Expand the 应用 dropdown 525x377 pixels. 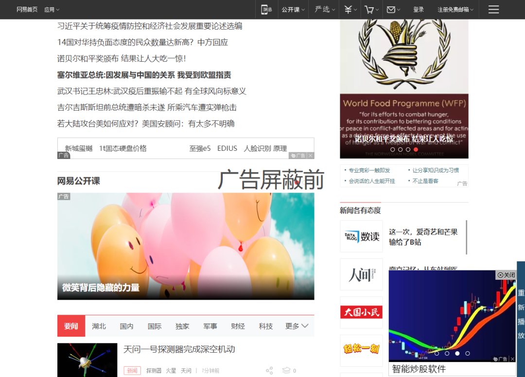click(x=52, y=10)
